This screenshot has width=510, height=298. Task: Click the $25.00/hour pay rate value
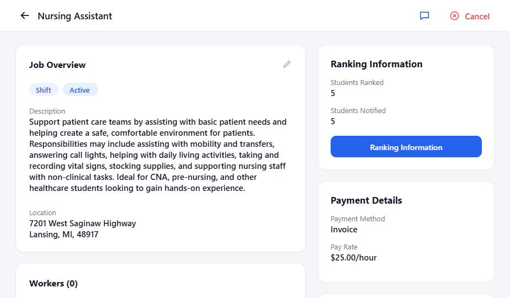point(354,258)
